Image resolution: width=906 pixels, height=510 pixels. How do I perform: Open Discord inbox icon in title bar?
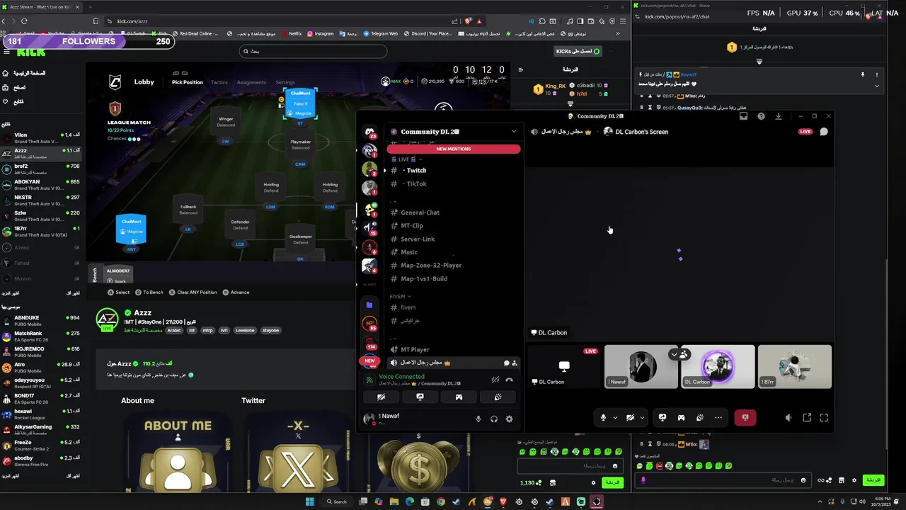[743, 116]
